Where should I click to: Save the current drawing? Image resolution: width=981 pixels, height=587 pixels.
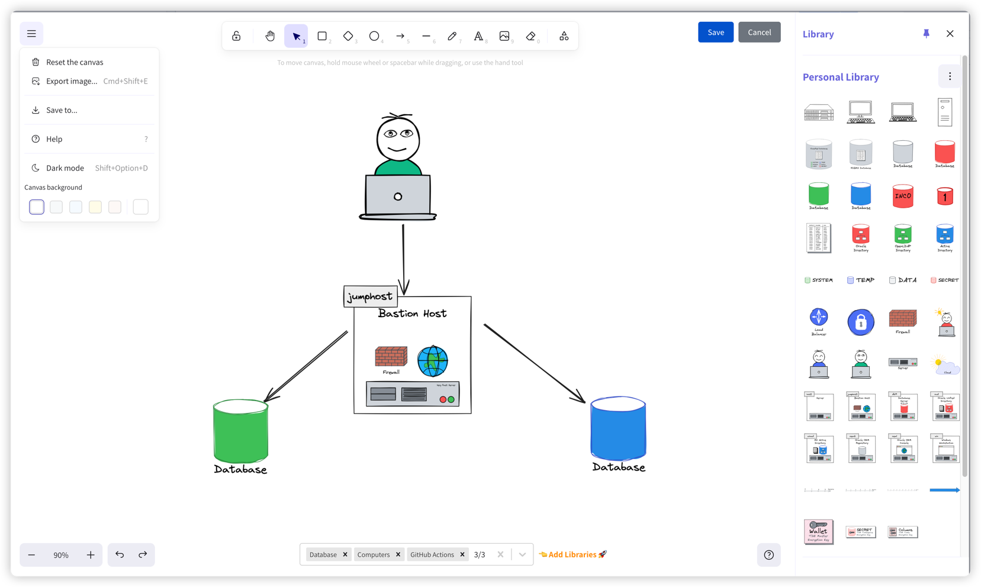[715, 32]
